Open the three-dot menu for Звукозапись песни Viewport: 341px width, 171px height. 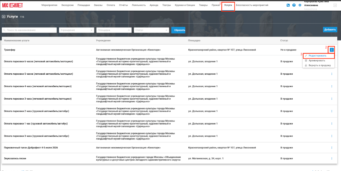pyautogui.click(x=332, y=158)
